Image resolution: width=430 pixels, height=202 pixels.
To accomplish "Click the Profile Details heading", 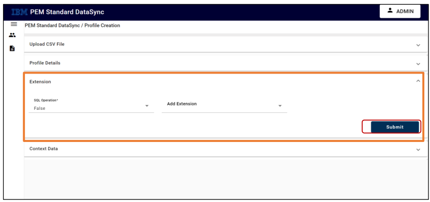I will (x=45, y=63).
